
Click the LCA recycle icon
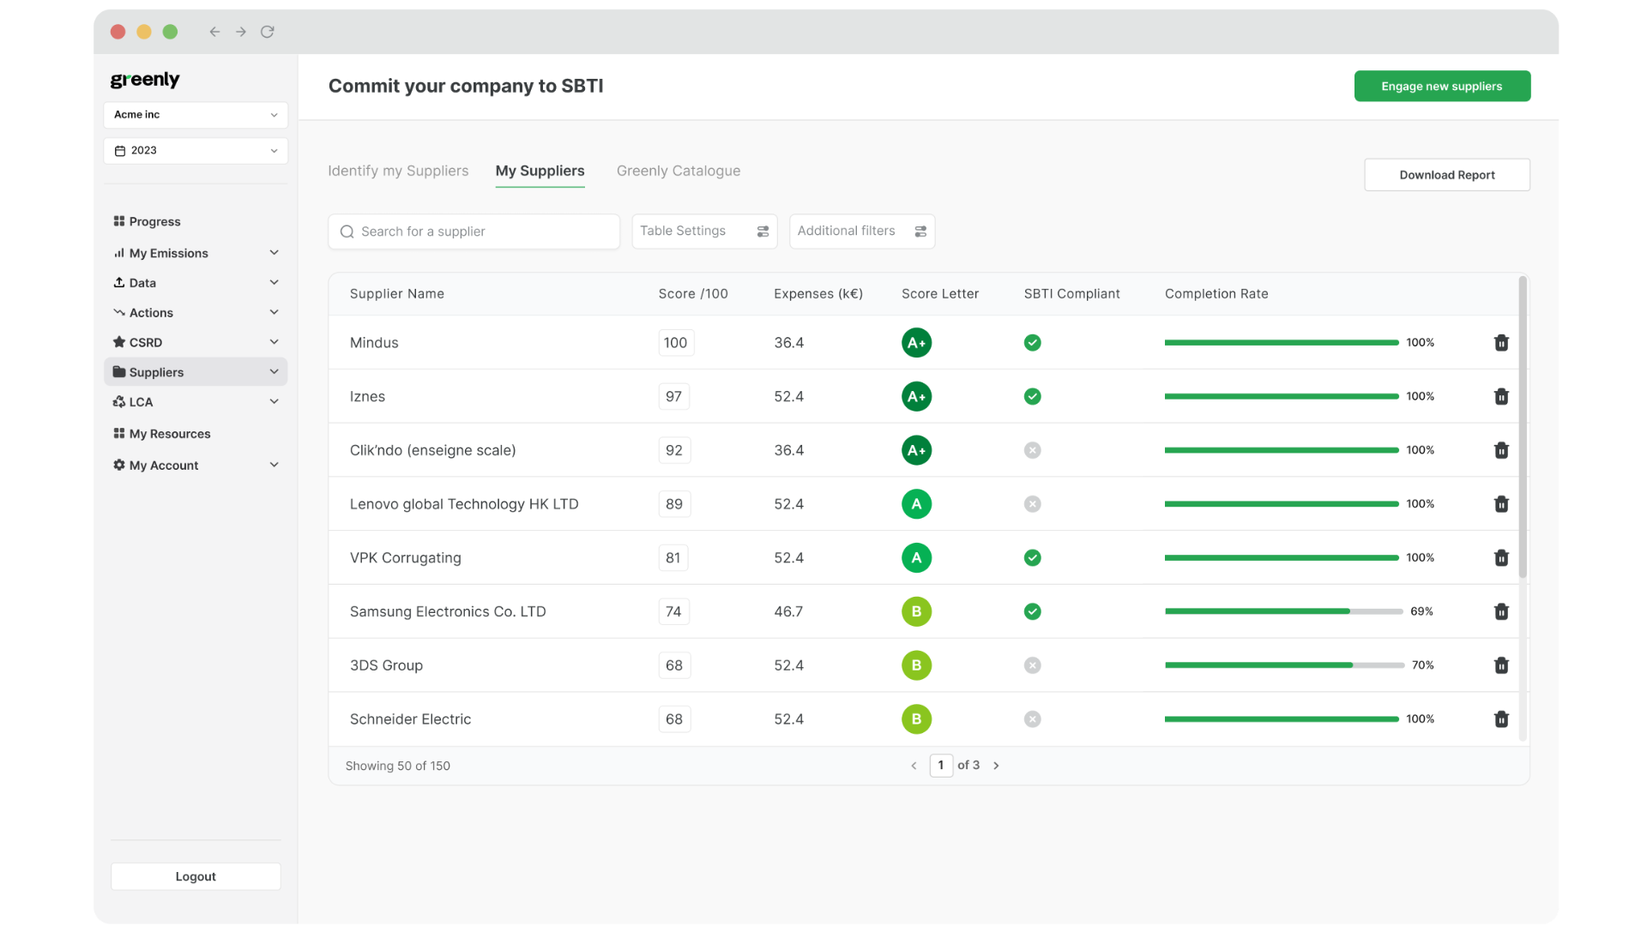pos(119,401)
